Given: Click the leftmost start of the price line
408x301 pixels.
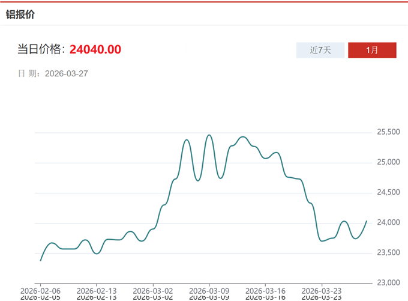Looking at the screenshot, I should tap(40, 260).
